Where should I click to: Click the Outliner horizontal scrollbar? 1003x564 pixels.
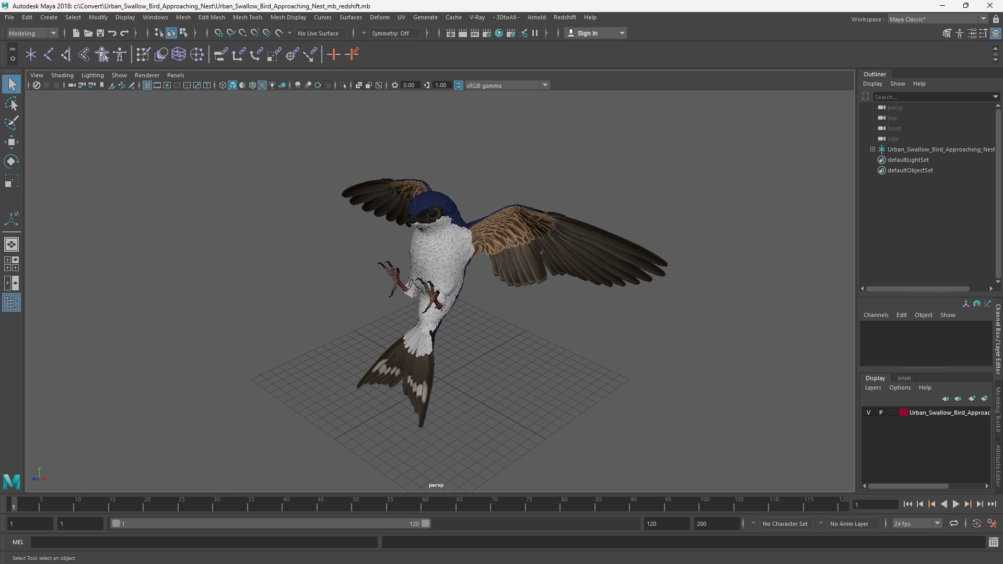coord(918,288)
